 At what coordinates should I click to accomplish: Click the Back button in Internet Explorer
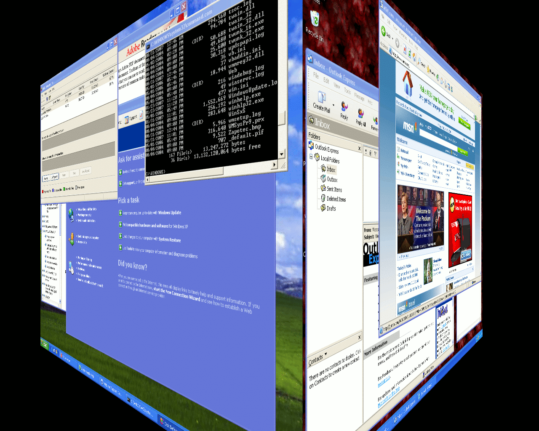pos(385,32)
